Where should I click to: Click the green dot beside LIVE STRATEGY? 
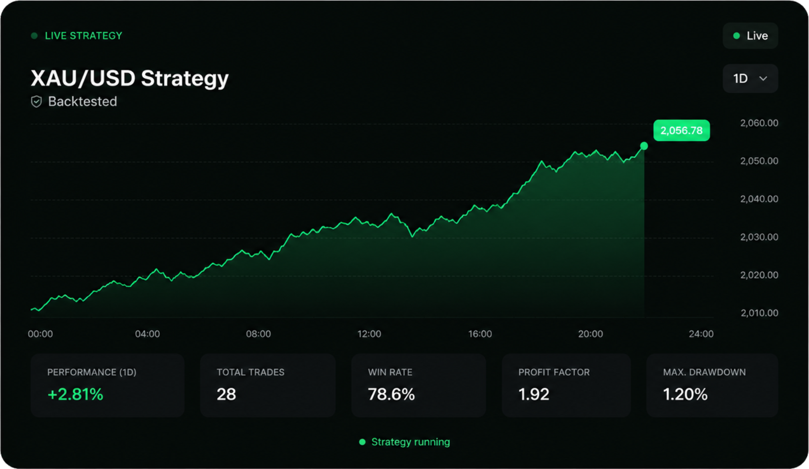[x=35, y=35]
